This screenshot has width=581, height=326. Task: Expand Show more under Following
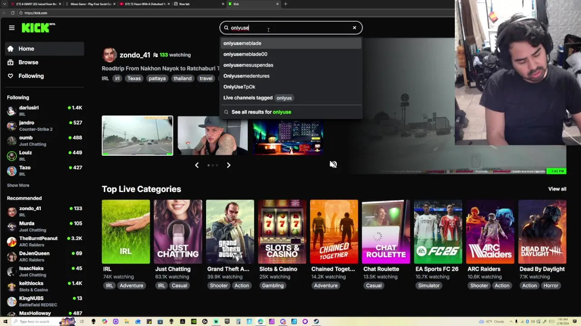click(x=18, y=185)
